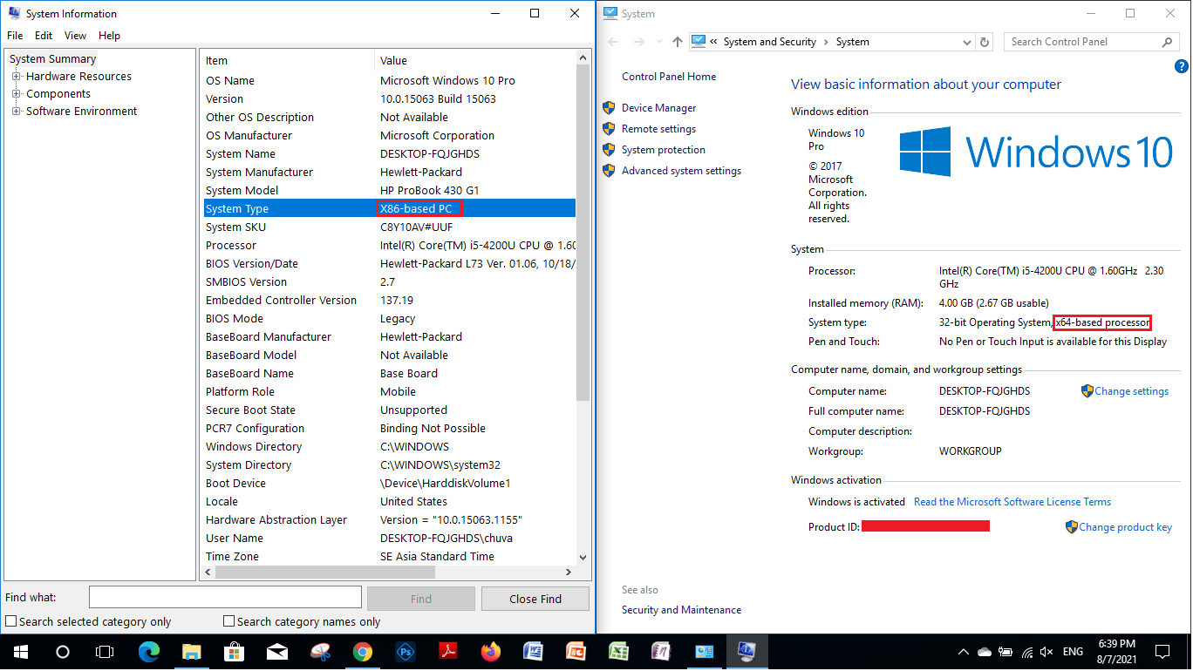Image resolution: width=1193 pixels, height=671 pixels.
Task: Click the search magnifier in Control Panel
Action: pos(1168,42)
